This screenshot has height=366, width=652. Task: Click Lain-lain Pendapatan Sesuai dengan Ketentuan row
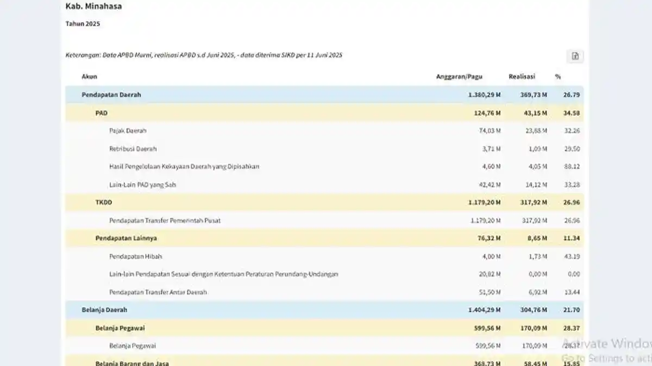pyautogui.click(x=324, y=274)
